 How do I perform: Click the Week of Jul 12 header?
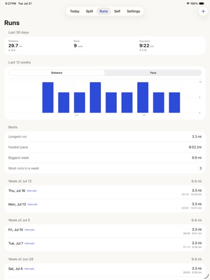(20, 181)
